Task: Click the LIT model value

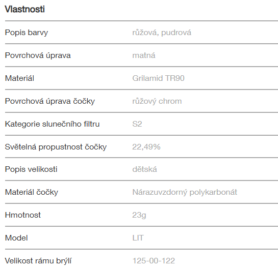Action: click(138, 238)
